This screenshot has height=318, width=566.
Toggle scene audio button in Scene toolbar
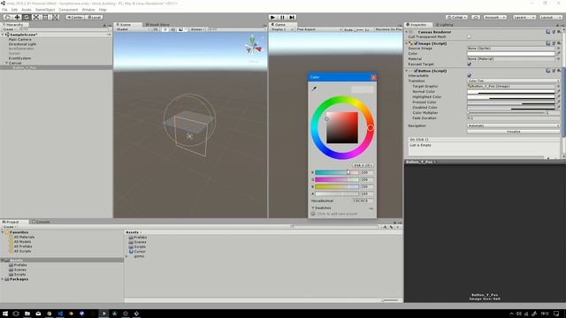click(172, 29)
